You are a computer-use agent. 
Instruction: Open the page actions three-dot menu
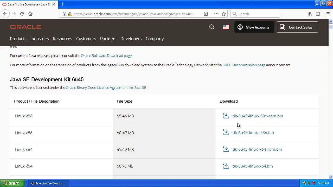tap(216, 14)
